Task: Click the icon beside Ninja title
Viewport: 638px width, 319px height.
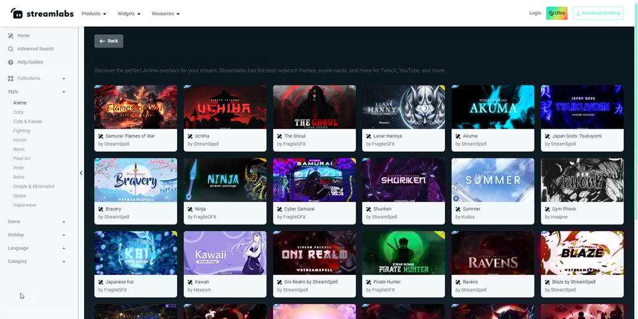Action: [x=190, y=209]
